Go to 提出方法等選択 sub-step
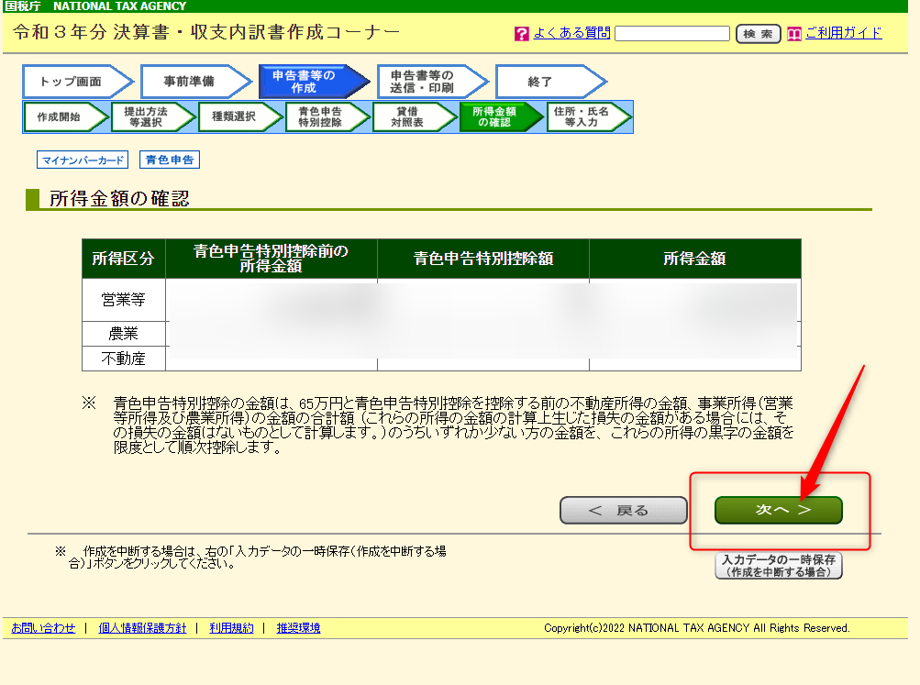 [x=146, y=117]
